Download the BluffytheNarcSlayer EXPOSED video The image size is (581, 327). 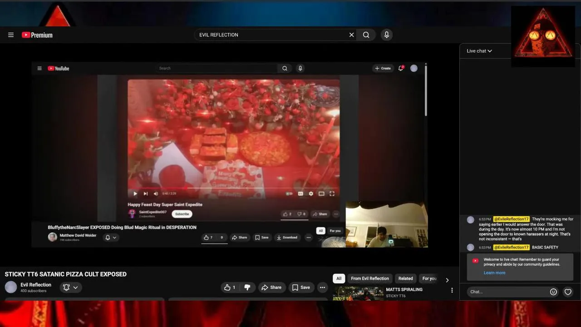point(287,238)
